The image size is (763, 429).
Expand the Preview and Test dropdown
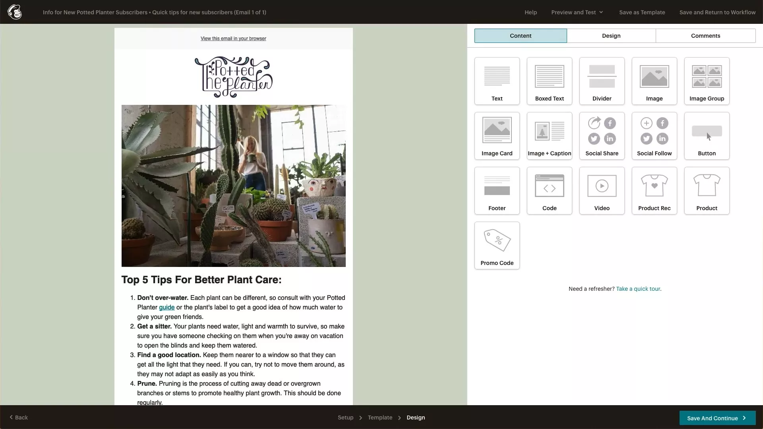577,12
